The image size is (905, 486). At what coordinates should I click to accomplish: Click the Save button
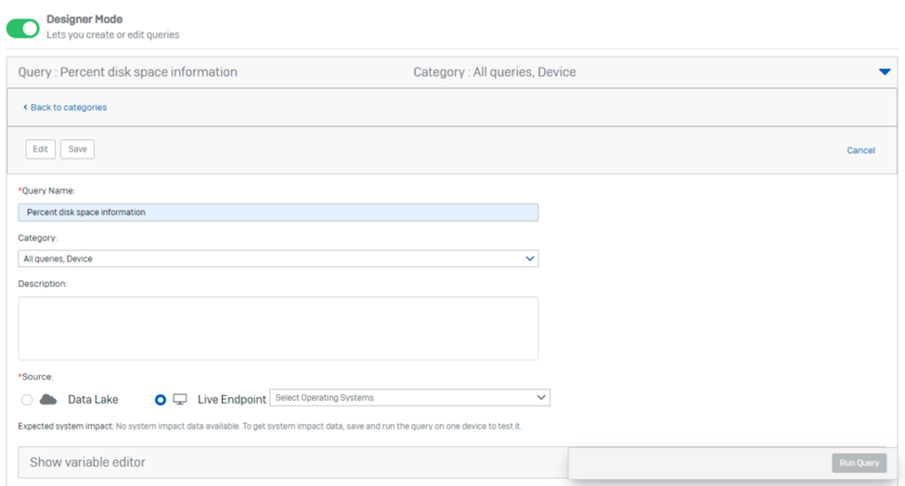[77, 149]
